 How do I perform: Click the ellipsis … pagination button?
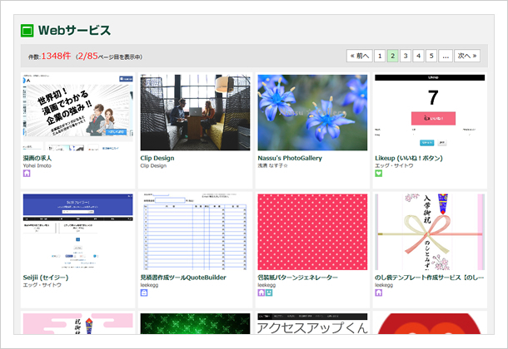pyautogui.click(x=446, y=56)
